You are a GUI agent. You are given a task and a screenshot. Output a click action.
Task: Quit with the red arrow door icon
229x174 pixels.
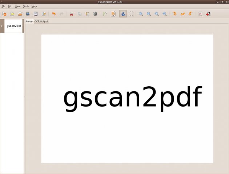(208, 14)
